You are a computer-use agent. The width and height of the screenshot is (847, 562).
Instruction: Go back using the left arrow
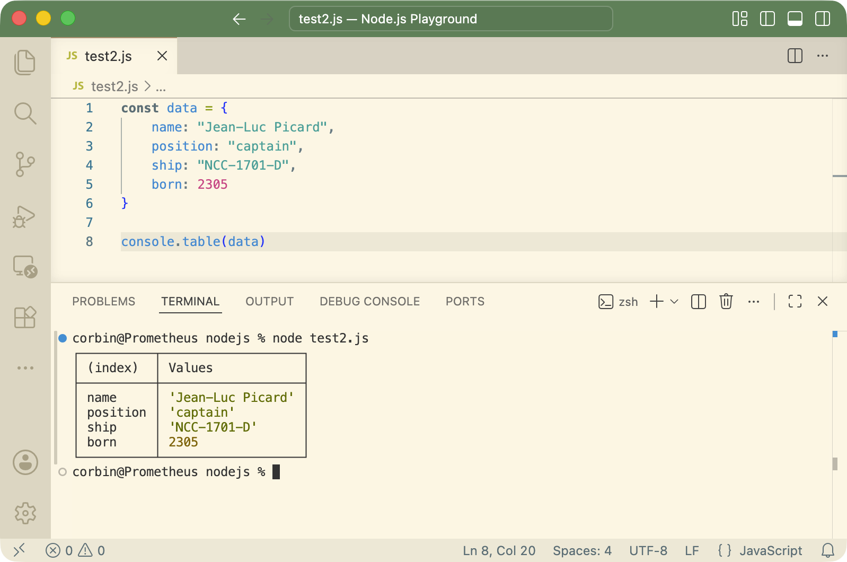[239, 19]
